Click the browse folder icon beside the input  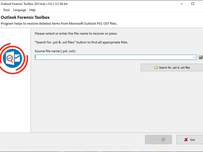201,57
